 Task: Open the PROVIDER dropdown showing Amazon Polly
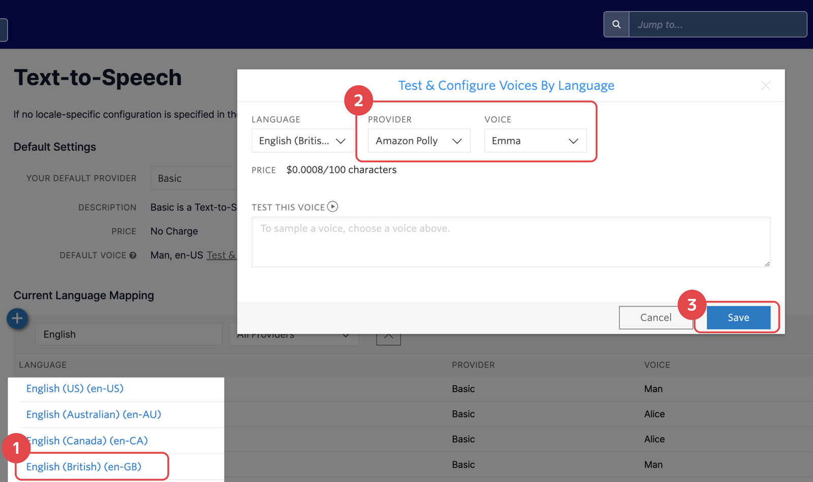click(418, 141)
